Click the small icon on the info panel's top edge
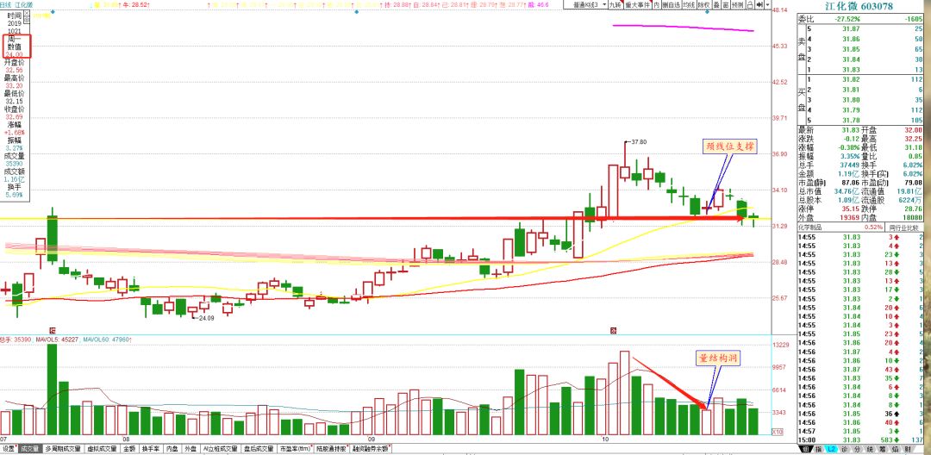Image resolution: width=931 pixels, height=455 pixels. [27, 13]
